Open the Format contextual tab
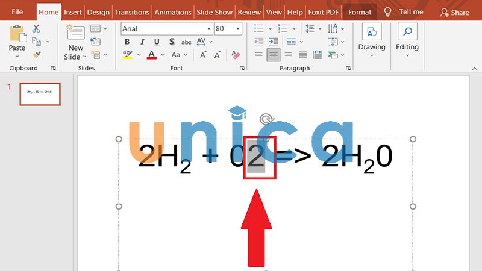Image resolution: width=482 pixels, height=271 pixels. (359, 12)
